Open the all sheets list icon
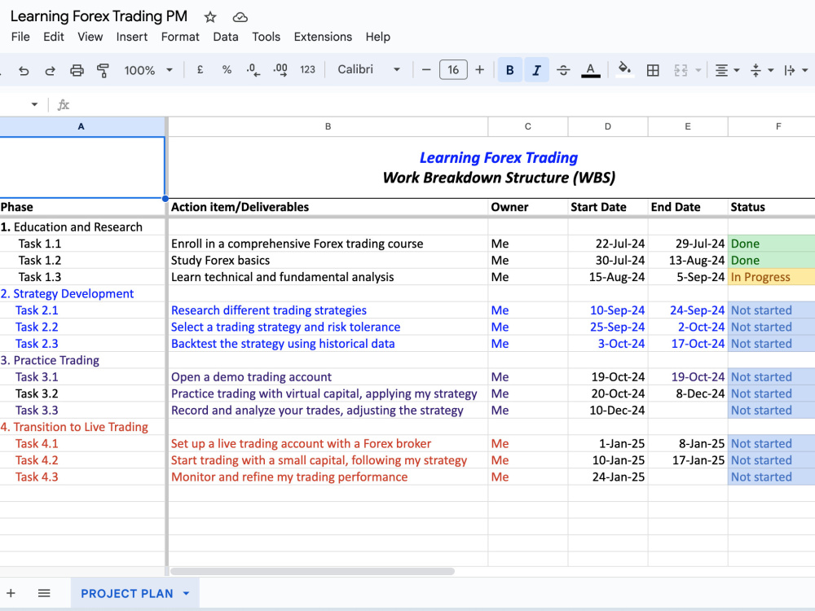This screenshot has height=611, width=815. coord(44,593)
